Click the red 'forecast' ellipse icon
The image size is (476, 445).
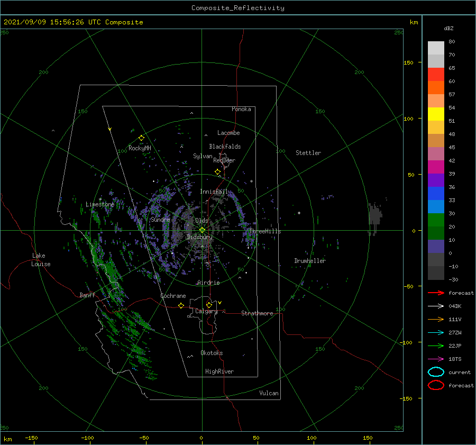point(436,385)
